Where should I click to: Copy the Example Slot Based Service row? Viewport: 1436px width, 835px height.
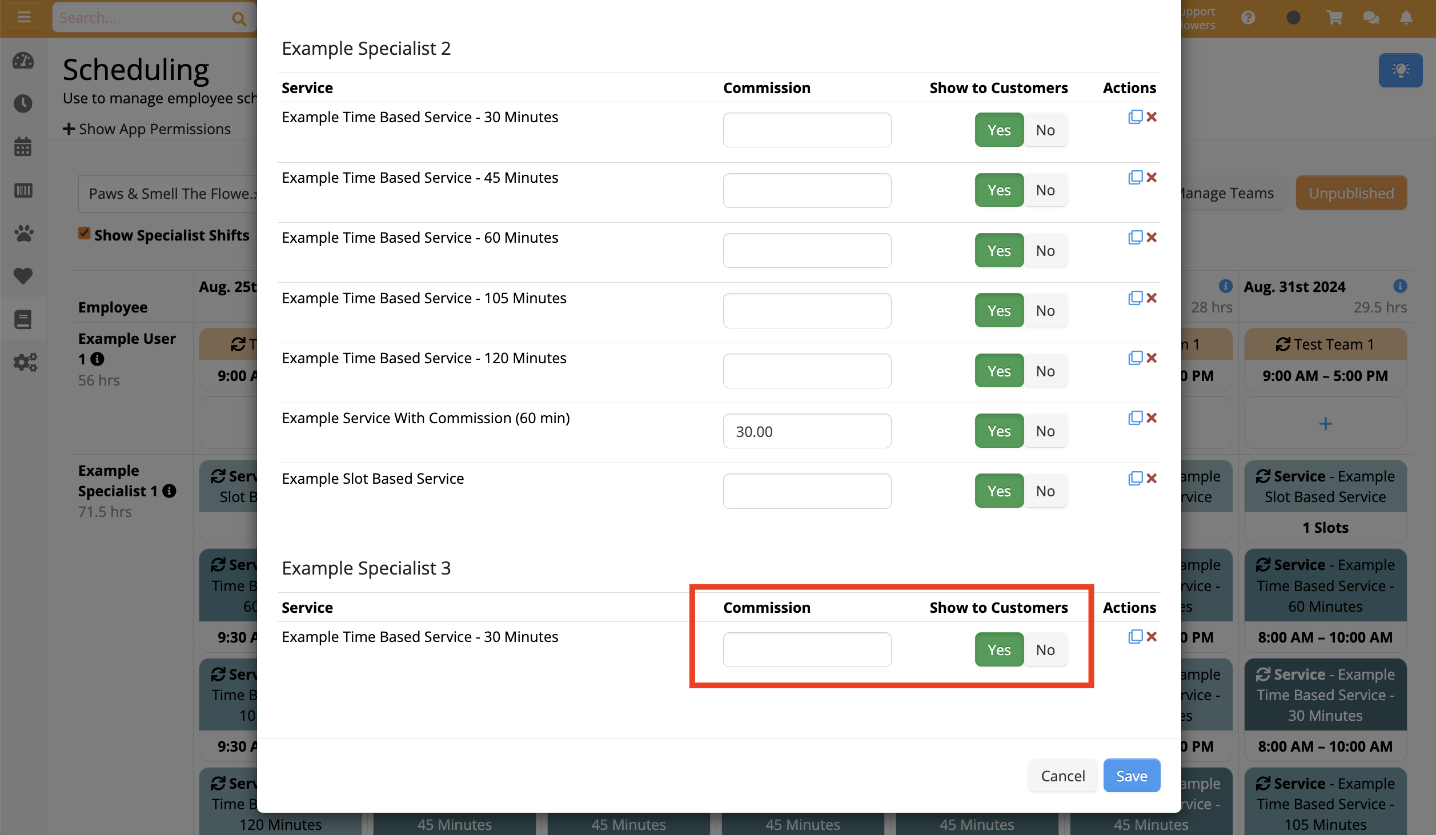point(1135,478)
